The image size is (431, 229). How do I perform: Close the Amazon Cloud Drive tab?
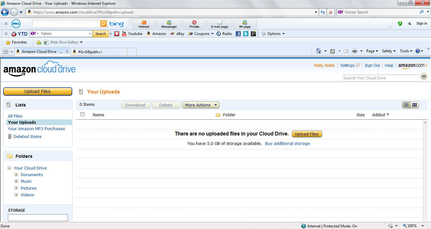tap(67, 52)
